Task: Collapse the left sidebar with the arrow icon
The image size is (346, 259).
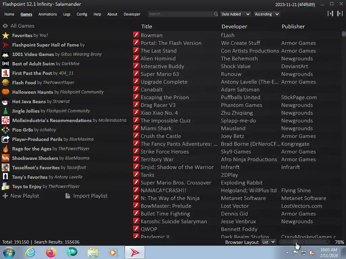Action: coord(330,13)
